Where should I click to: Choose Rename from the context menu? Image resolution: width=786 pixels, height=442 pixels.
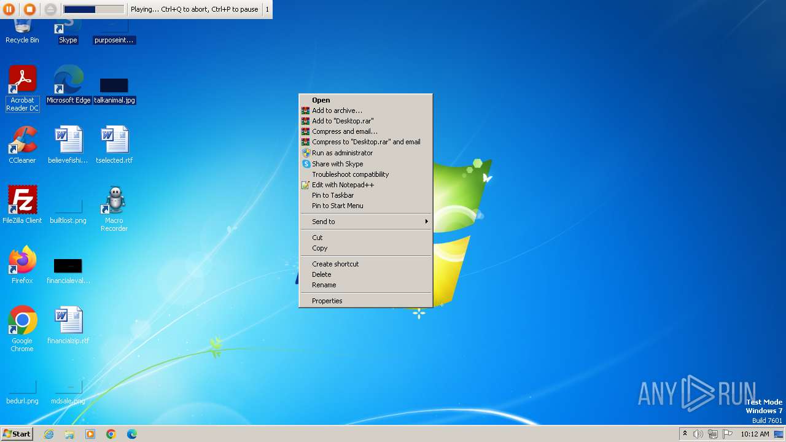(x=365, y=285)
